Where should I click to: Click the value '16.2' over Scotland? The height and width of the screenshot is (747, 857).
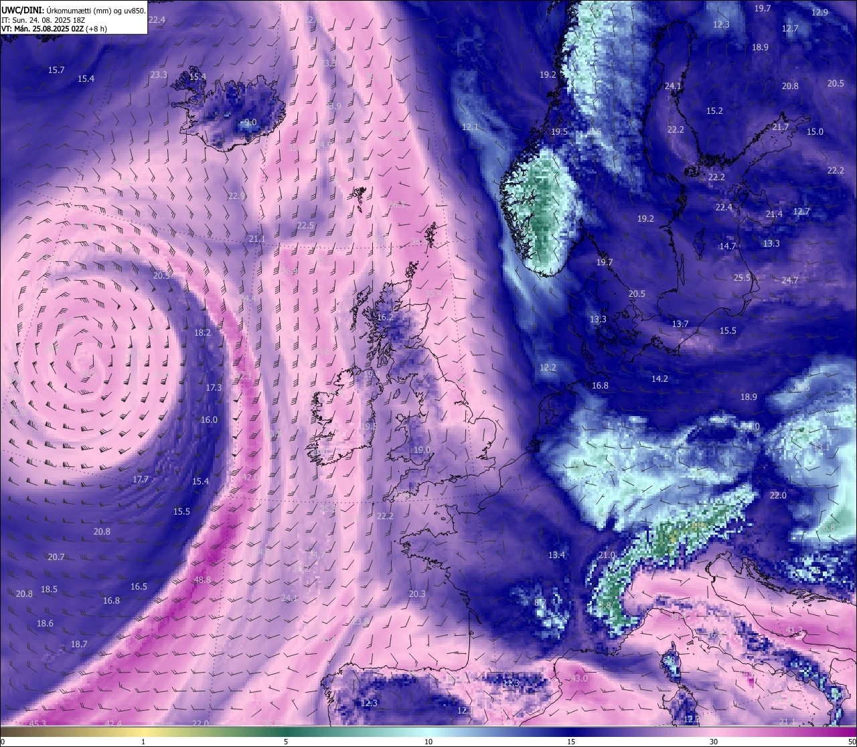pos(385,317)
